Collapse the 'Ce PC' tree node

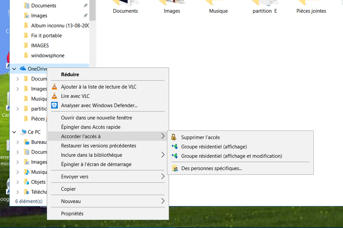(14, 132)
